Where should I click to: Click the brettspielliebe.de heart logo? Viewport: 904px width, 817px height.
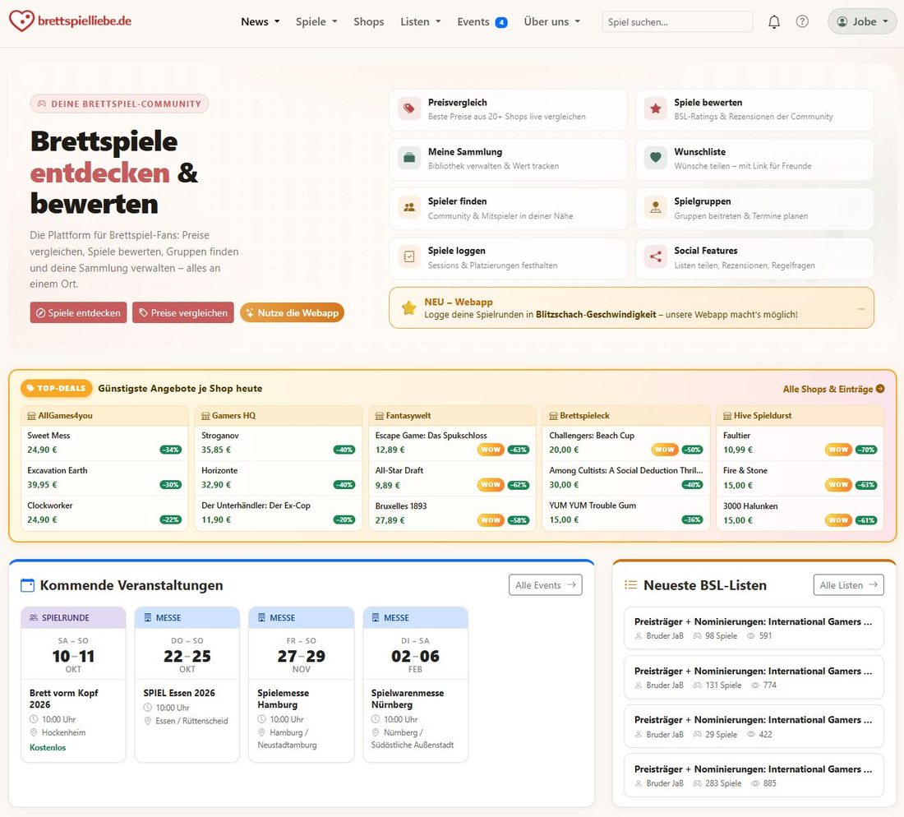coord(21,21)
